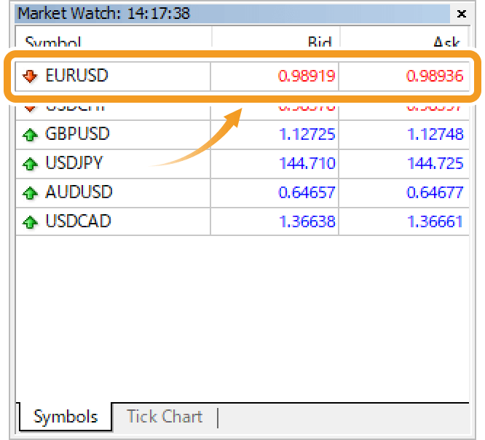Select the USDJPY symbol row

tap(76, 163)
